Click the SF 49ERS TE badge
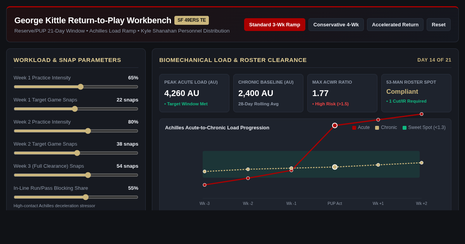 pos(191,20)
